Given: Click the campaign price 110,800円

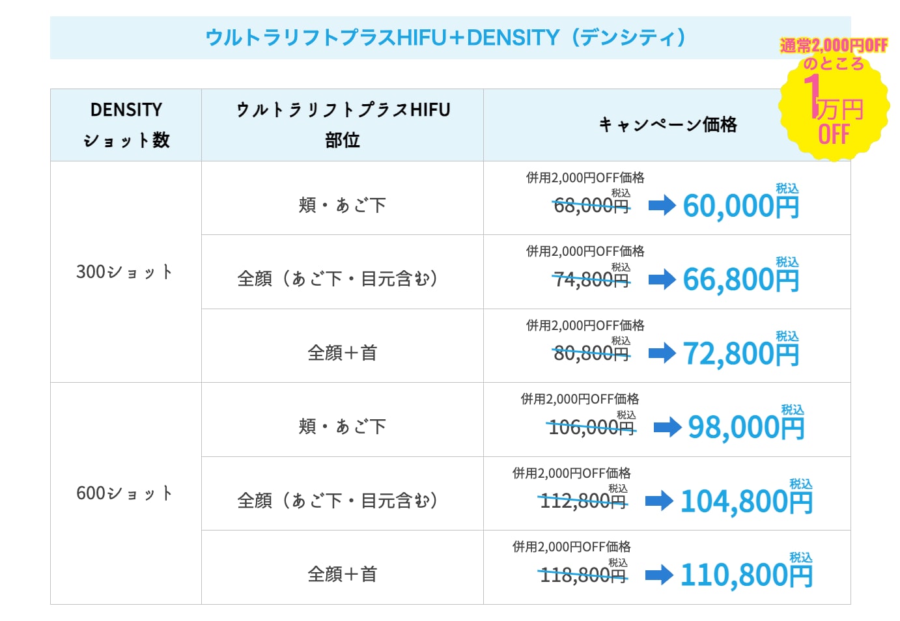Looking at the screenshot, I should [746, 575].
